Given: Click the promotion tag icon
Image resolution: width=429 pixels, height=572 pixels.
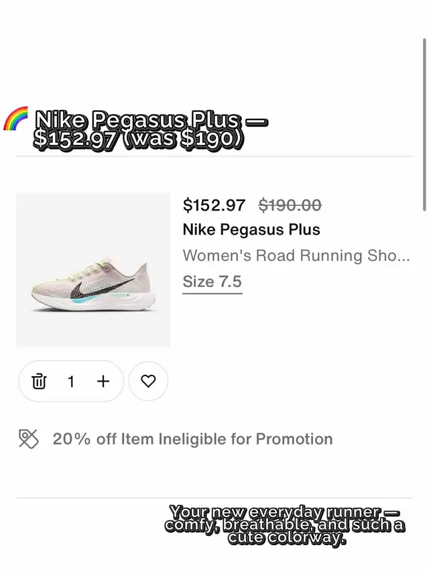Looking at the screenshot, I should point(28,439).
